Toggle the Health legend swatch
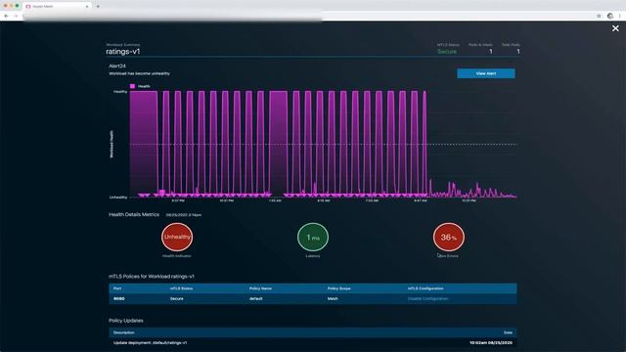This screenshot has height=352, width=626. 133,86
